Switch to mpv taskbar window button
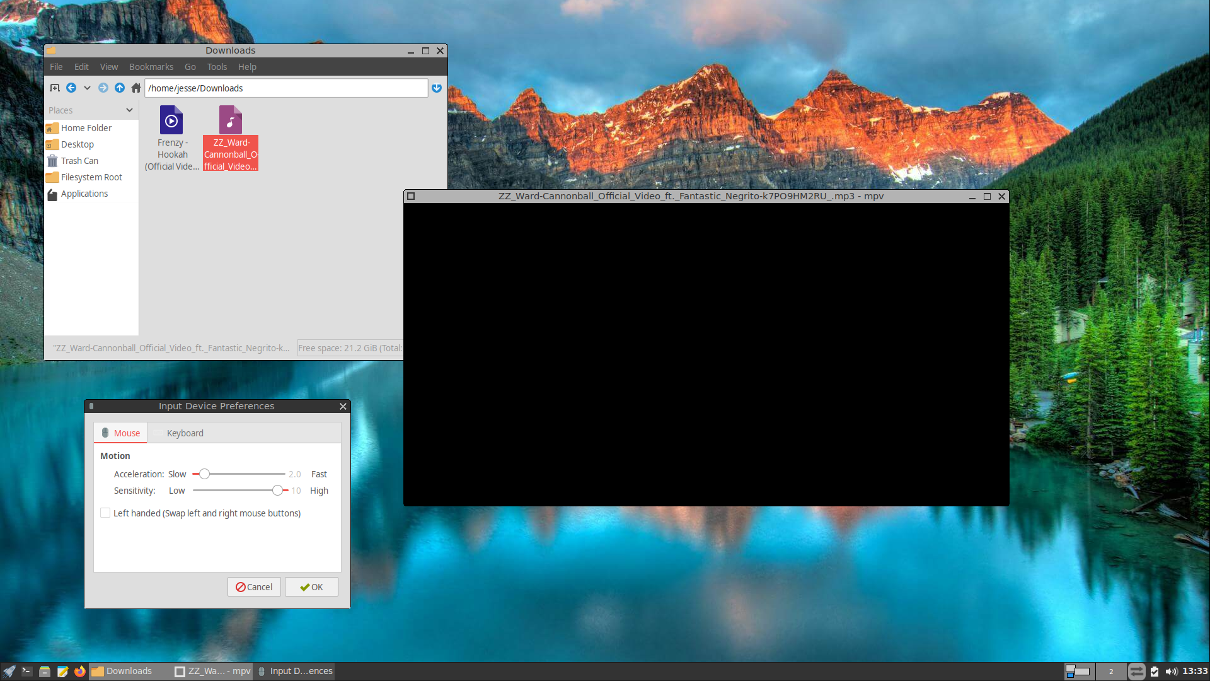 (x=213, y=672)
